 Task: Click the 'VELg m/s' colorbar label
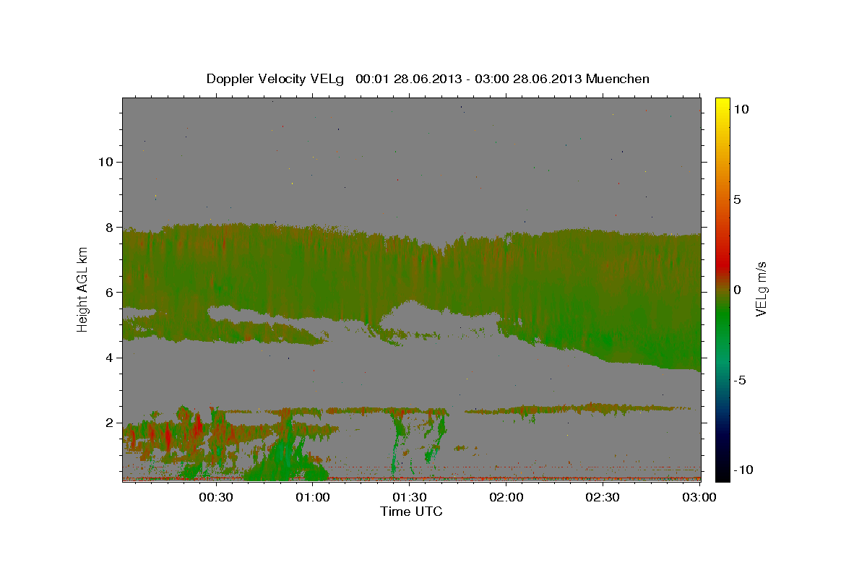point(761,290)
